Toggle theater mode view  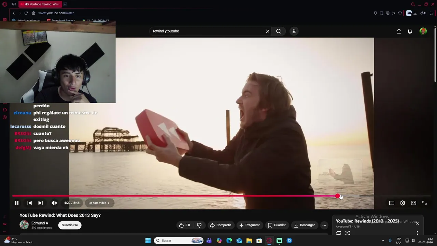click(413, 203)
